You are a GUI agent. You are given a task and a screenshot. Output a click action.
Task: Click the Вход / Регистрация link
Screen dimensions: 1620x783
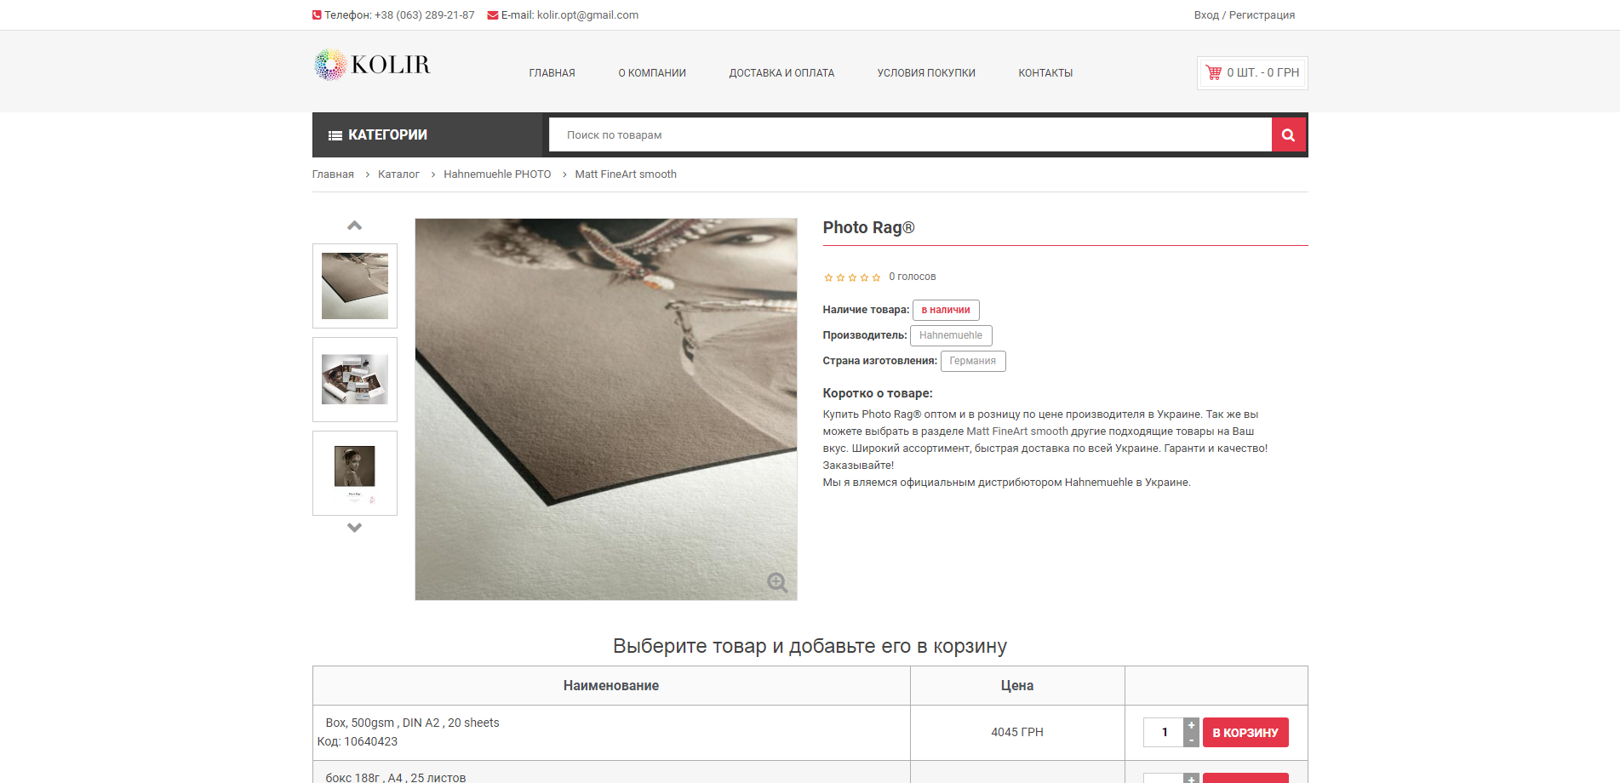pyautogui.click(x=1244, y=15)
